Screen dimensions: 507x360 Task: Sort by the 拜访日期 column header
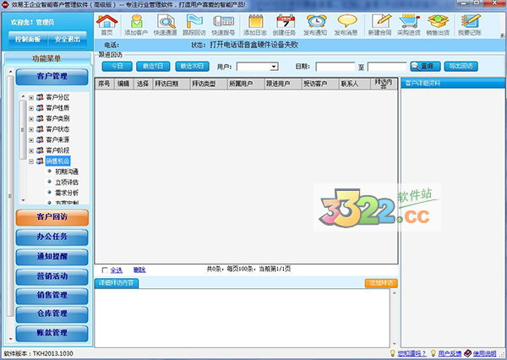(171, 84)
